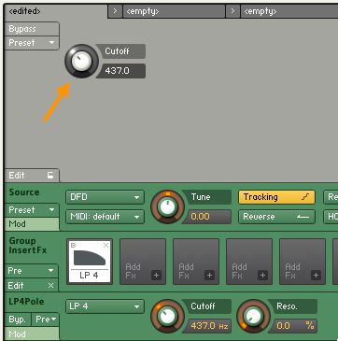
Task: Select the <edited> script tab
Action: [56, 11]
